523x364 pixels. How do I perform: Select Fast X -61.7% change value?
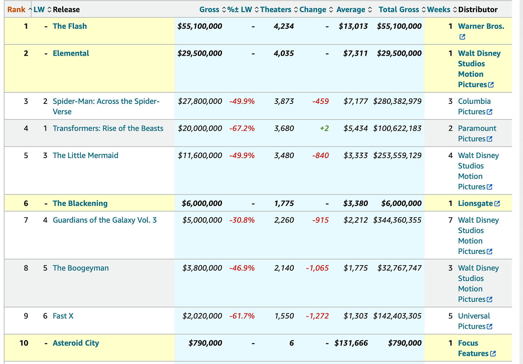242,316
